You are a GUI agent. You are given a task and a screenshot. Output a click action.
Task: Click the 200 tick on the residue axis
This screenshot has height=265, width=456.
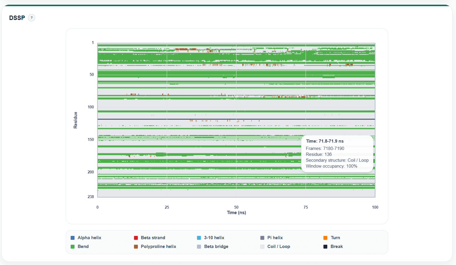tap(91, 172)
